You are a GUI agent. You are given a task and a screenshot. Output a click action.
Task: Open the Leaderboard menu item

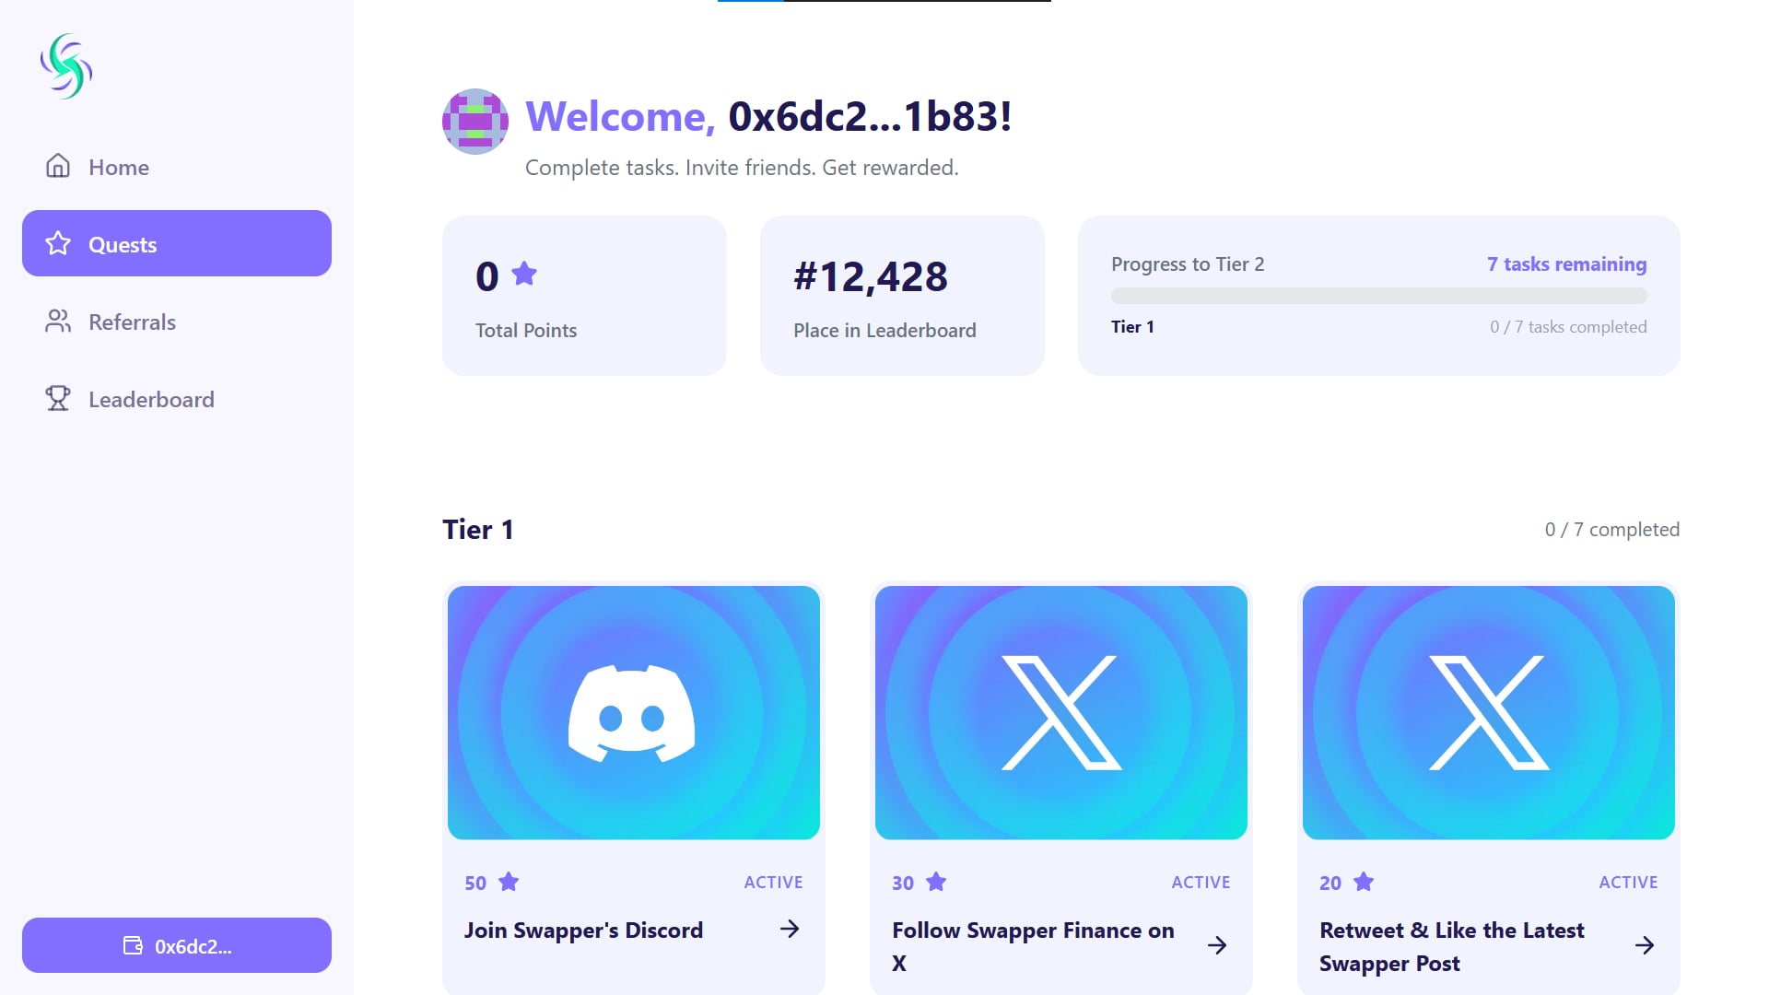[177, 399]
